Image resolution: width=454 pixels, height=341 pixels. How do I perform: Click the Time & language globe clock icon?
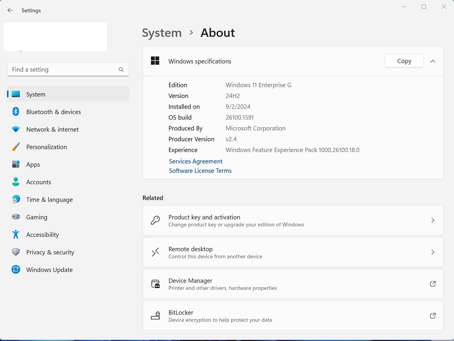16,199
